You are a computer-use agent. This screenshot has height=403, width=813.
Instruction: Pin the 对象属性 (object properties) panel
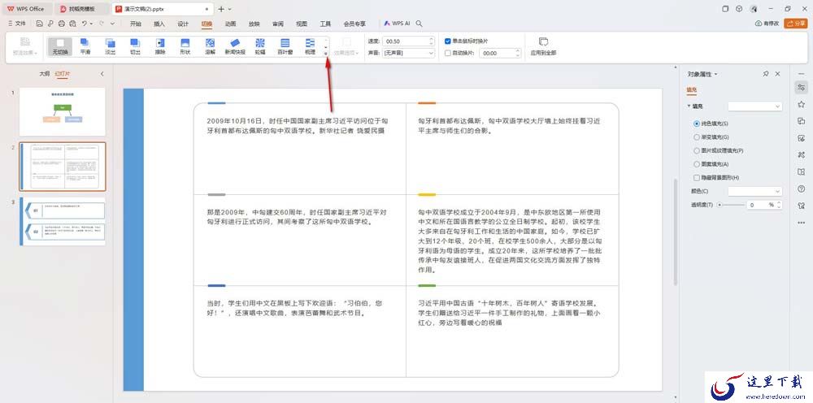766,74
